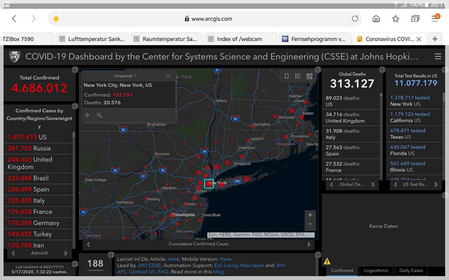Viewport: 449px width, 280px height.
Task: Open a new tab with plus button
Action: (435, 39)
